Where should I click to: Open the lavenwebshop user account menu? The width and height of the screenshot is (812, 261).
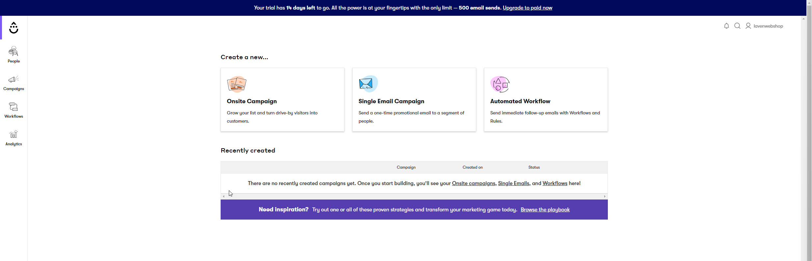click(x=765, y=26)
